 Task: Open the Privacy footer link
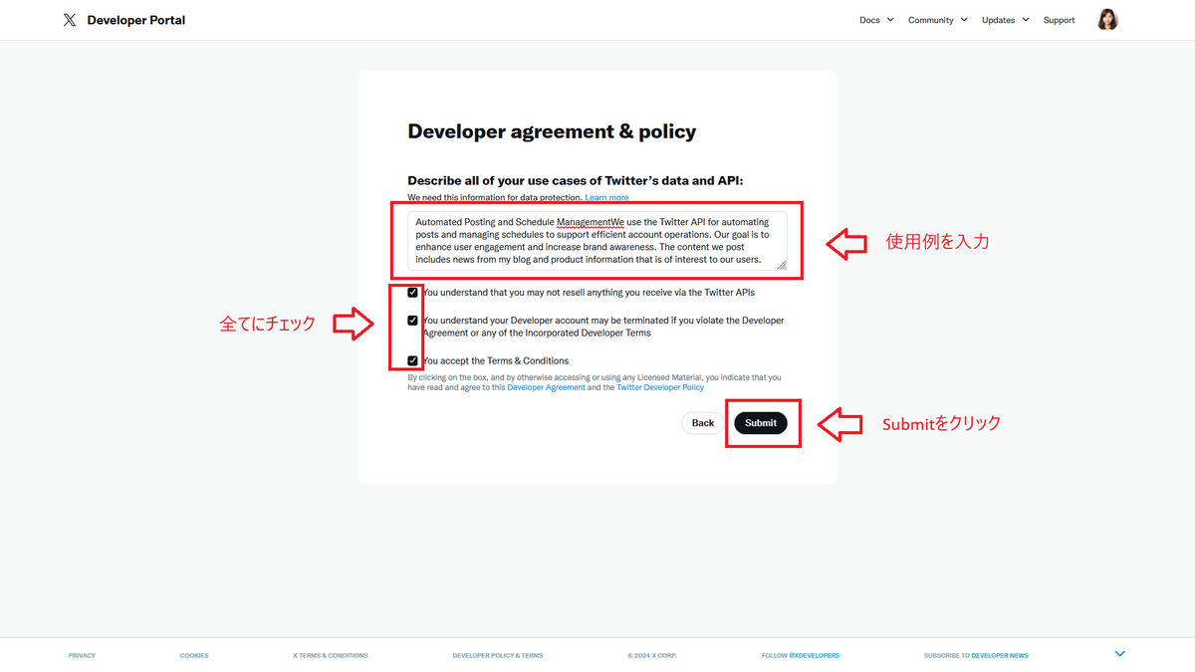82,655
